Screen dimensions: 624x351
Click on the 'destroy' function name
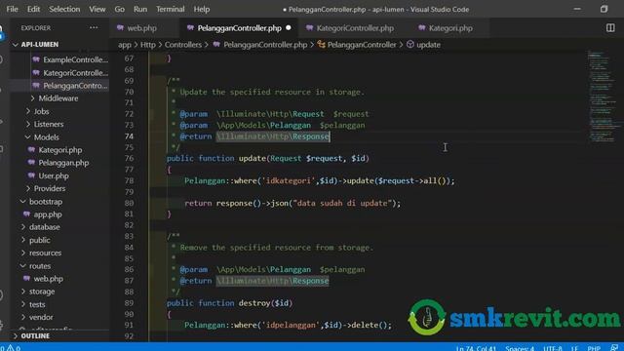coord(254,303)
